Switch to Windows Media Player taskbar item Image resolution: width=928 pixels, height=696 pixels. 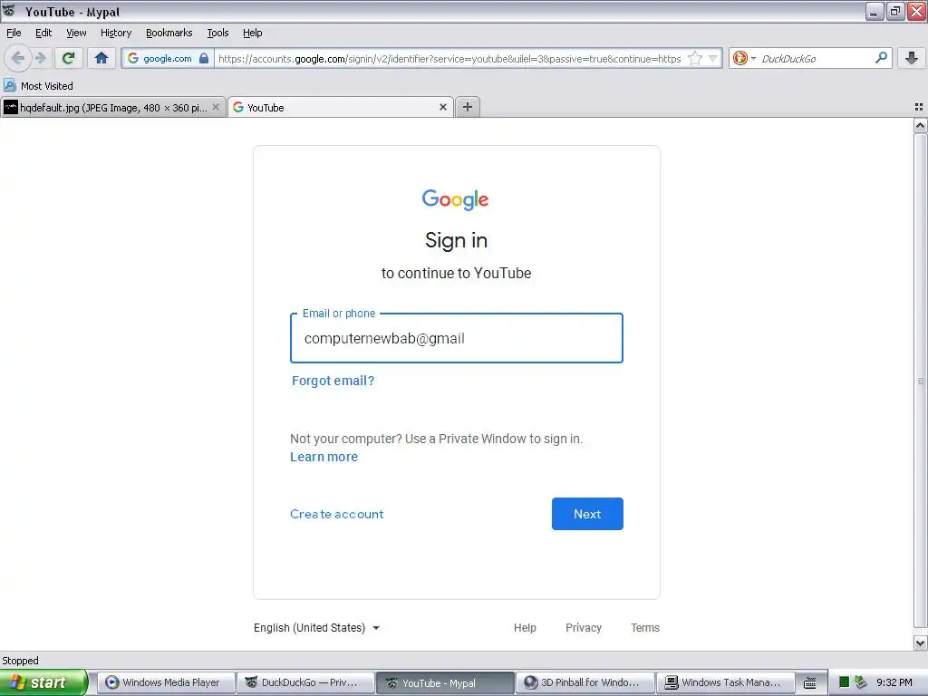[166, 682]
